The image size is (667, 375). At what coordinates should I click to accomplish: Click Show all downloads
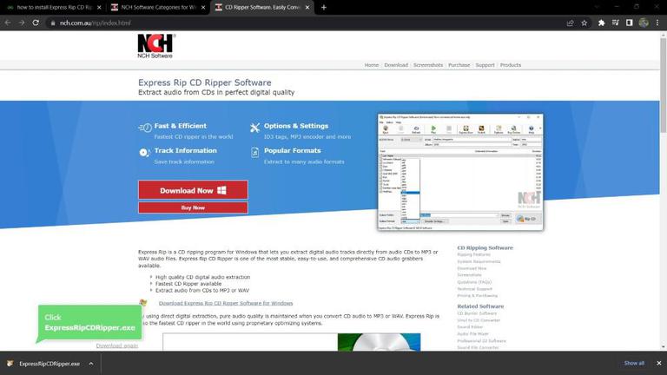[634, 363]
